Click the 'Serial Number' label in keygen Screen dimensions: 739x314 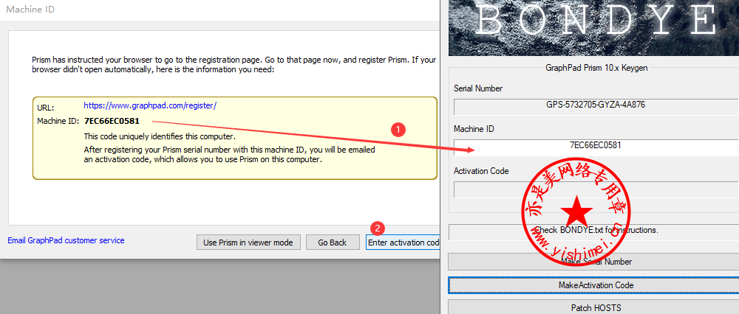coord(478,88)
